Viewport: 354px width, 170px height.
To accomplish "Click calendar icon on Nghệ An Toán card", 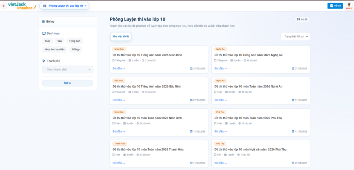I will point(293,100).
